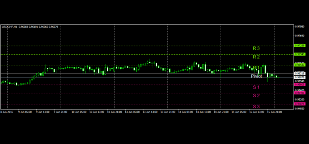The image size is (309, 144).
Task: Select the pink 0.95805 price tag
Action: coord(300,85)
